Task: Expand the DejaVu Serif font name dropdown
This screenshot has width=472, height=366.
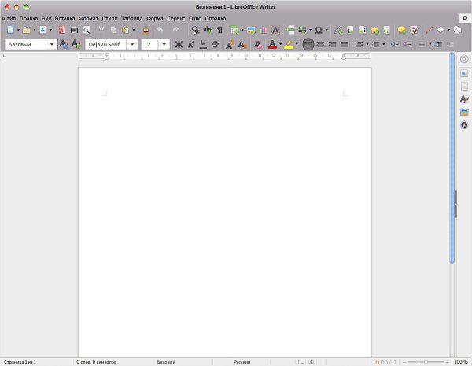Action: (x=133, y=45)
